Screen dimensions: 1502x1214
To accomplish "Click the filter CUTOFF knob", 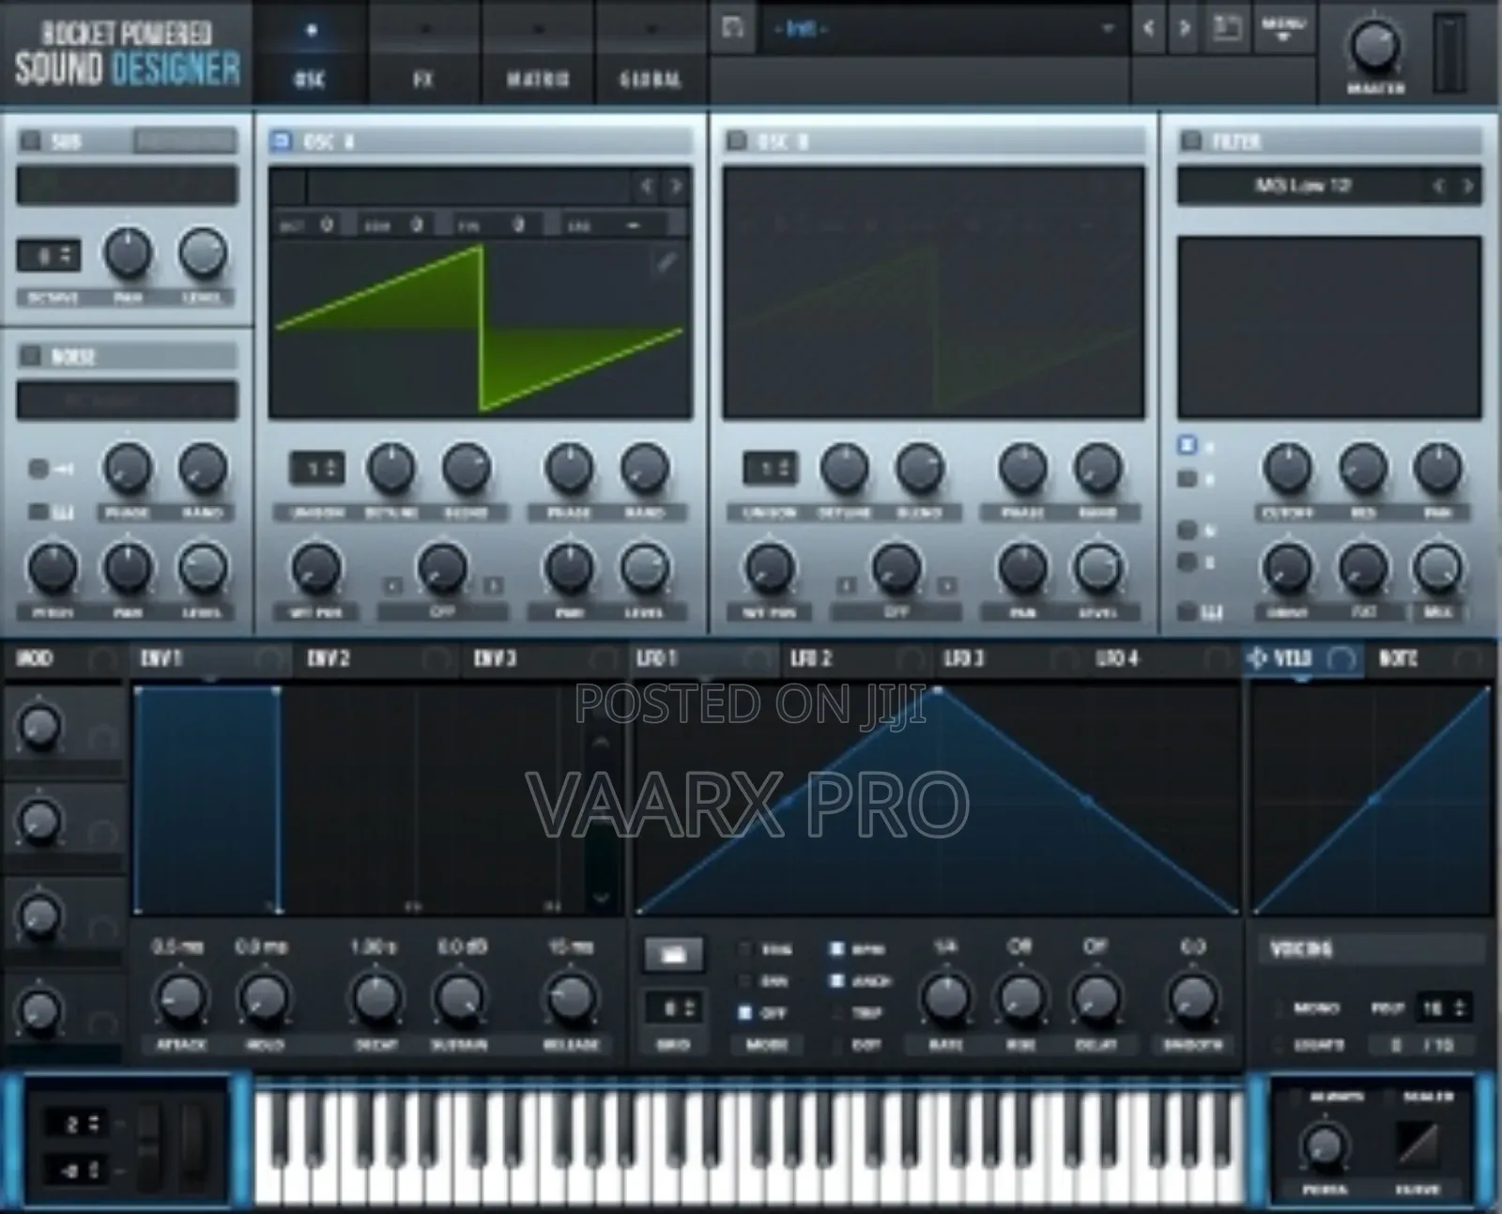I will click(1288, 468).
